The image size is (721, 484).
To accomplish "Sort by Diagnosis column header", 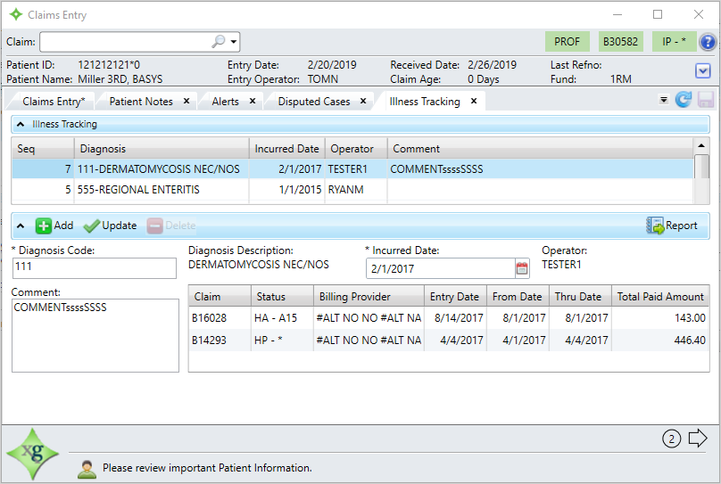I will (x=162, y=149).
